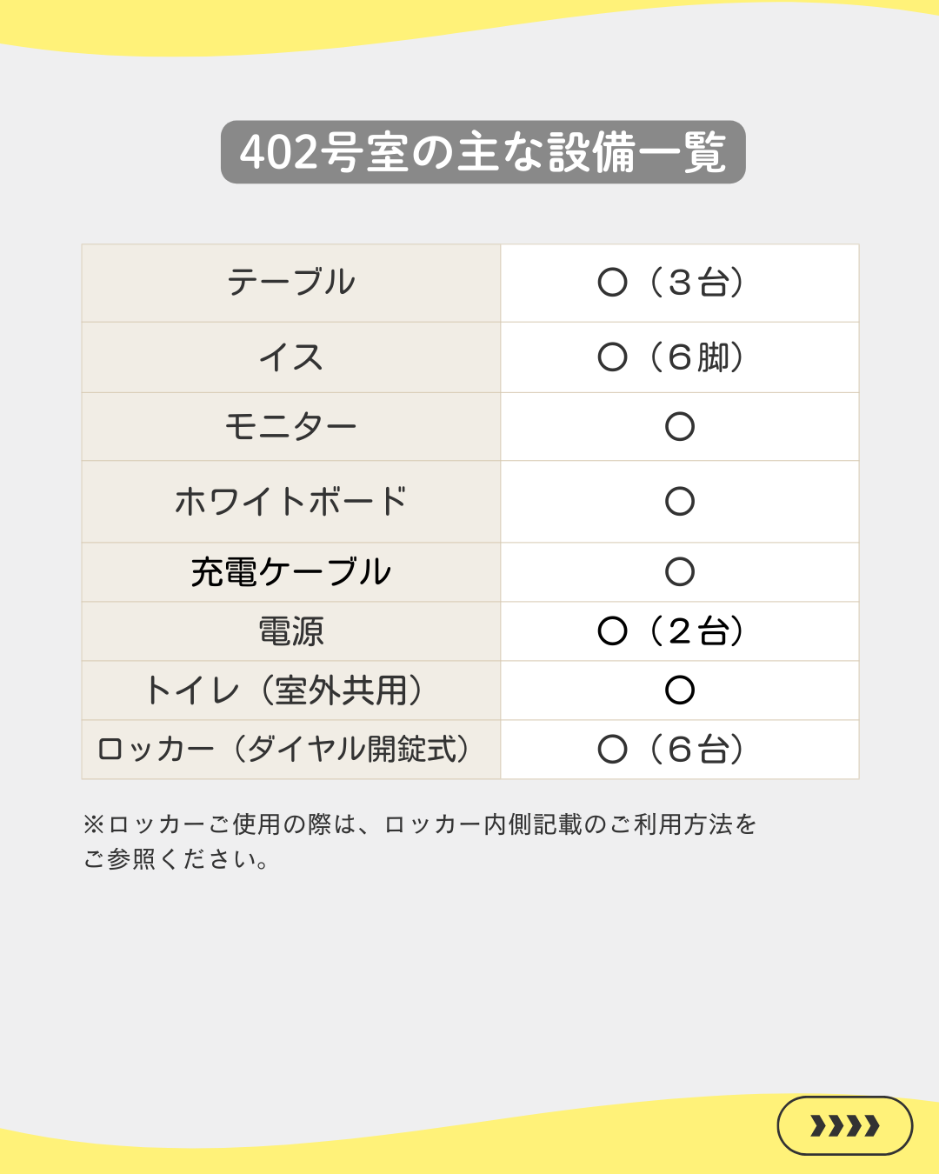Click the 充電ケーブル row label

point(291,572)
